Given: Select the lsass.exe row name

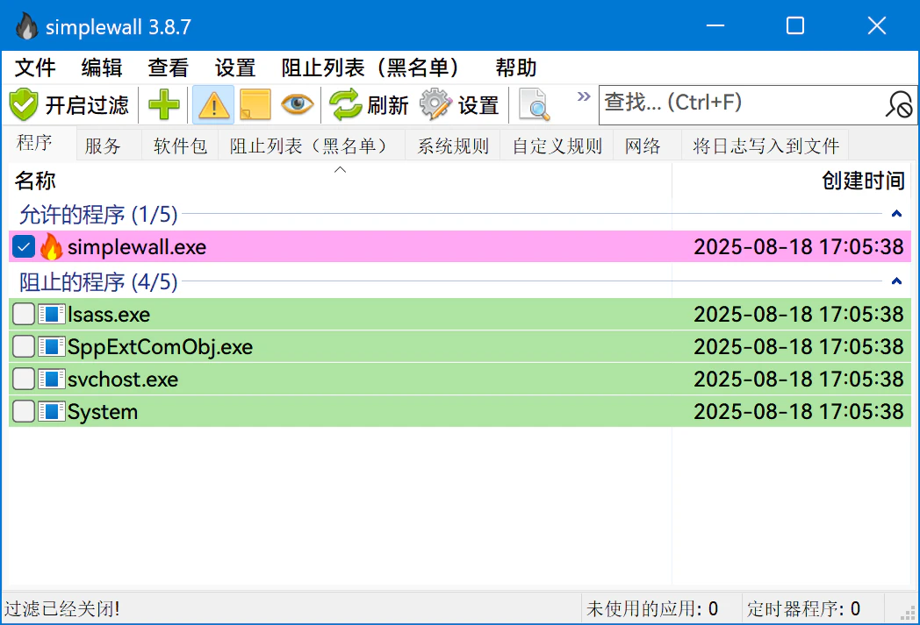Looking at the screenshot, I should pyautogui.click(x=109, y=316).
